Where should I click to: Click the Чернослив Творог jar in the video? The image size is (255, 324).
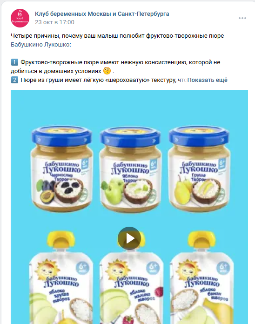(x=61, y=169)
